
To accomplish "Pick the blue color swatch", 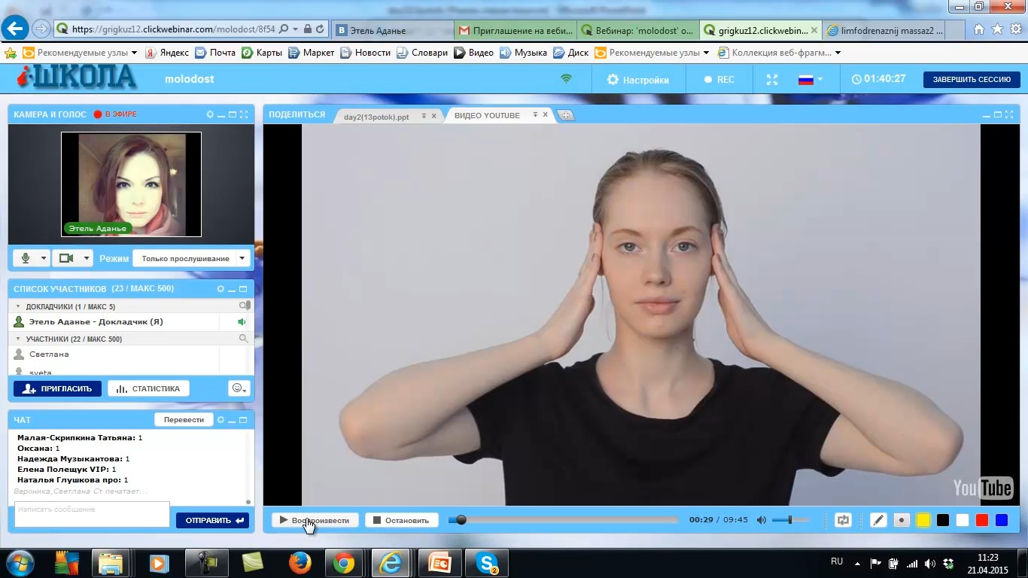I will 1002,520.
